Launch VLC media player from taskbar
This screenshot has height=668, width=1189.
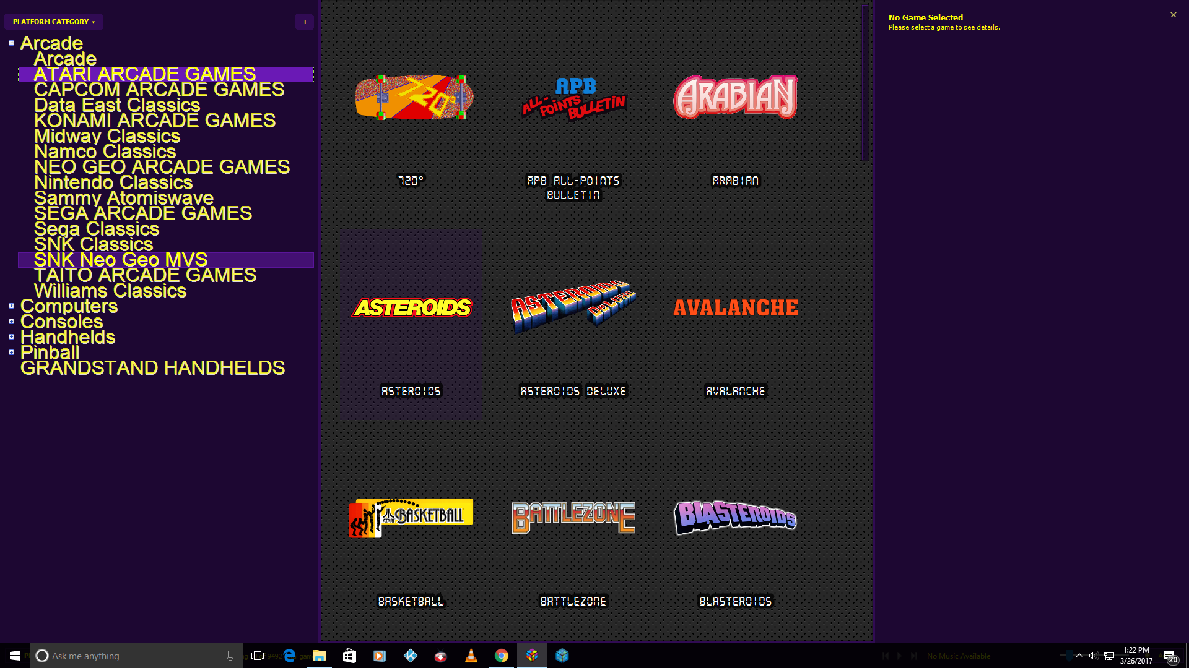point(471,656)
